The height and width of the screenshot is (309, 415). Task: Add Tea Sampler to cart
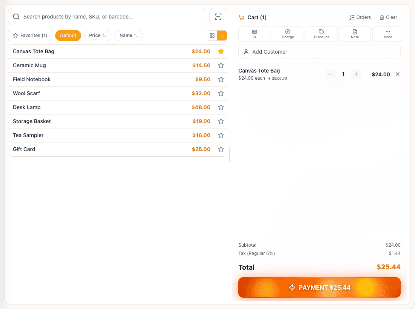click(117, 135)
